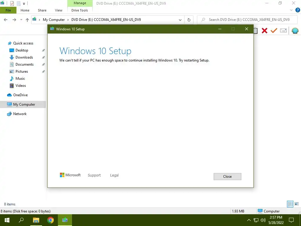The image size is (301, 226).
Task: Open the File tab in Explorer ribbon
Action: [8, 10]
